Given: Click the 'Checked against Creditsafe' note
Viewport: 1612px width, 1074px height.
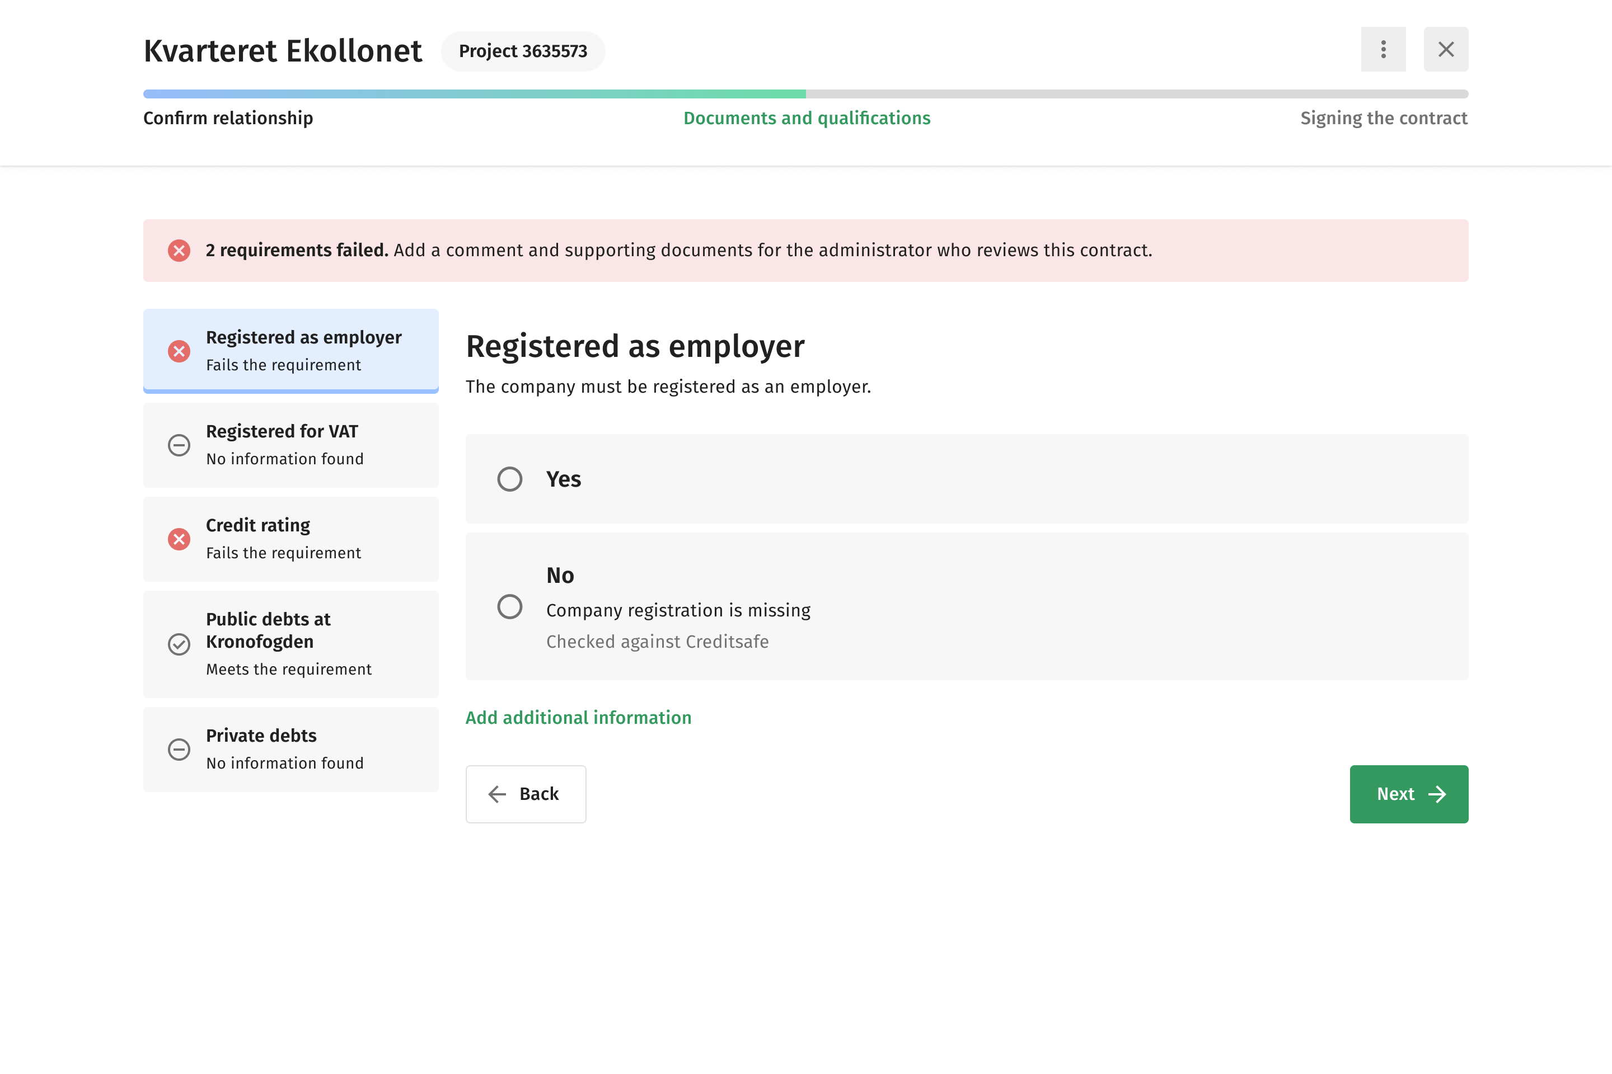Looking at the screenshot, I should pos(657,642).
